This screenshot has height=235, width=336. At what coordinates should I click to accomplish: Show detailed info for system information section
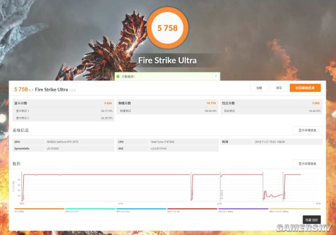(307, 130)
